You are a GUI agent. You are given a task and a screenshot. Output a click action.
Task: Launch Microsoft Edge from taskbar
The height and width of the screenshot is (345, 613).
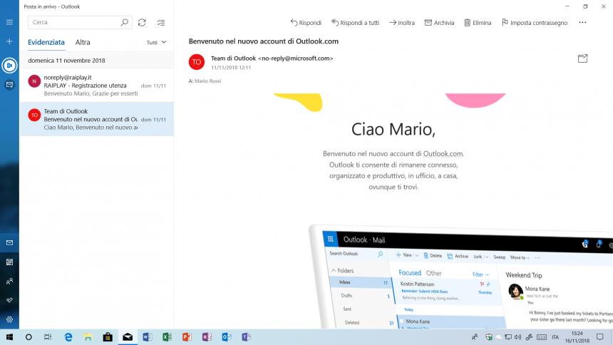(68, 336)
